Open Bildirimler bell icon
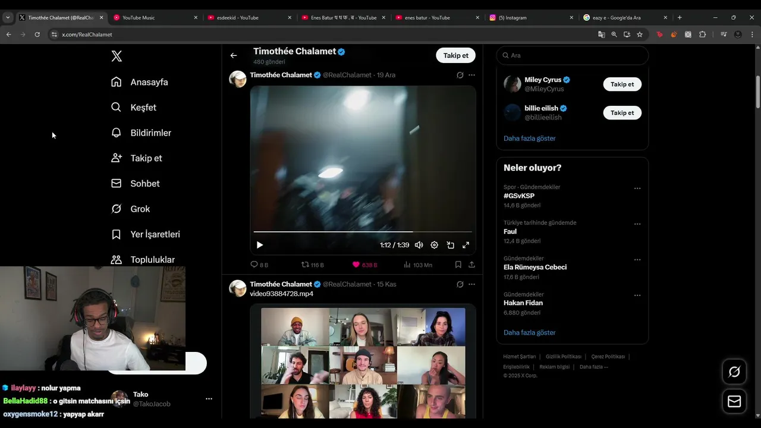This screenshot has height=428, width=761. [x=117, y=133]
